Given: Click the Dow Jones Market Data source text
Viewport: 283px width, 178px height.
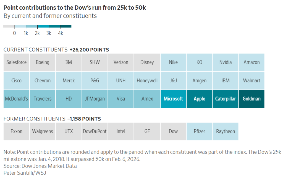Looking at the screenshot, I should (x=47, y=166).
